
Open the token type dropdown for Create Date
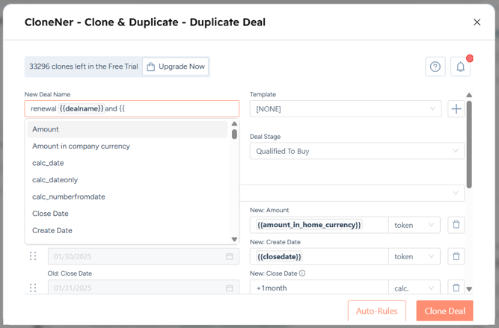414,256
